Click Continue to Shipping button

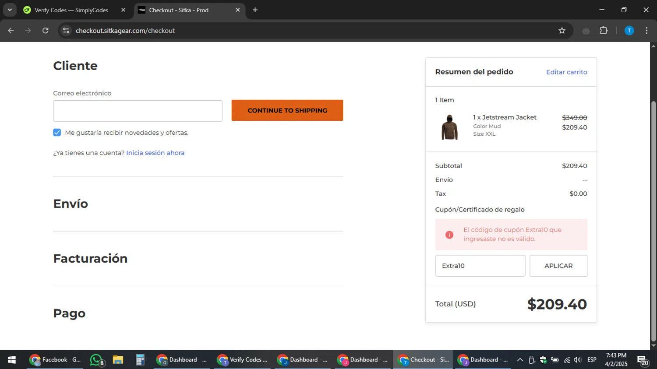click(287, 110)
